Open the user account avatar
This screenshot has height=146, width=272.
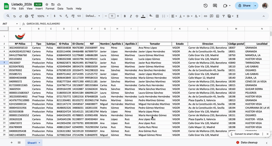265,6
